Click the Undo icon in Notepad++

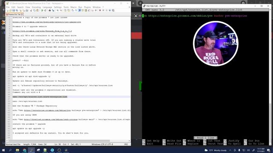(x=42, y=10)
